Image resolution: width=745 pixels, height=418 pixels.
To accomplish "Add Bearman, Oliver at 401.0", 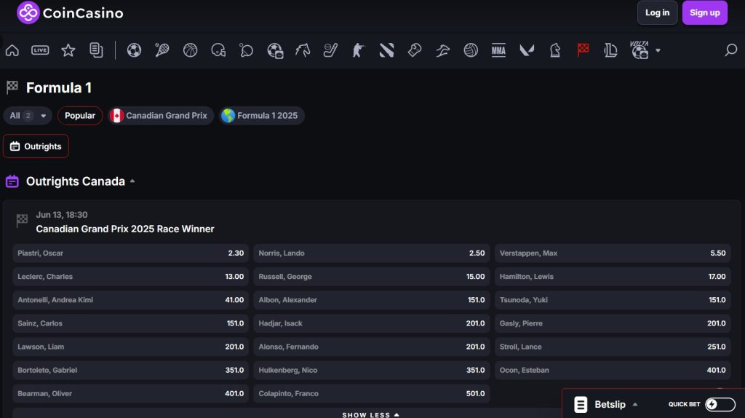I will (x=131, y=393).
